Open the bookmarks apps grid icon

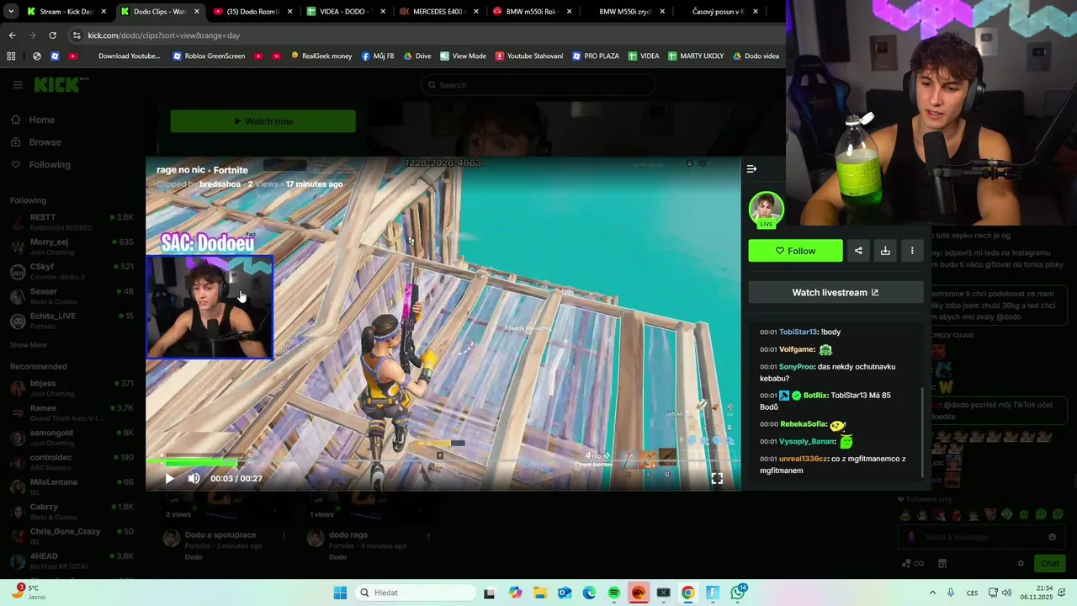point(11,56)
